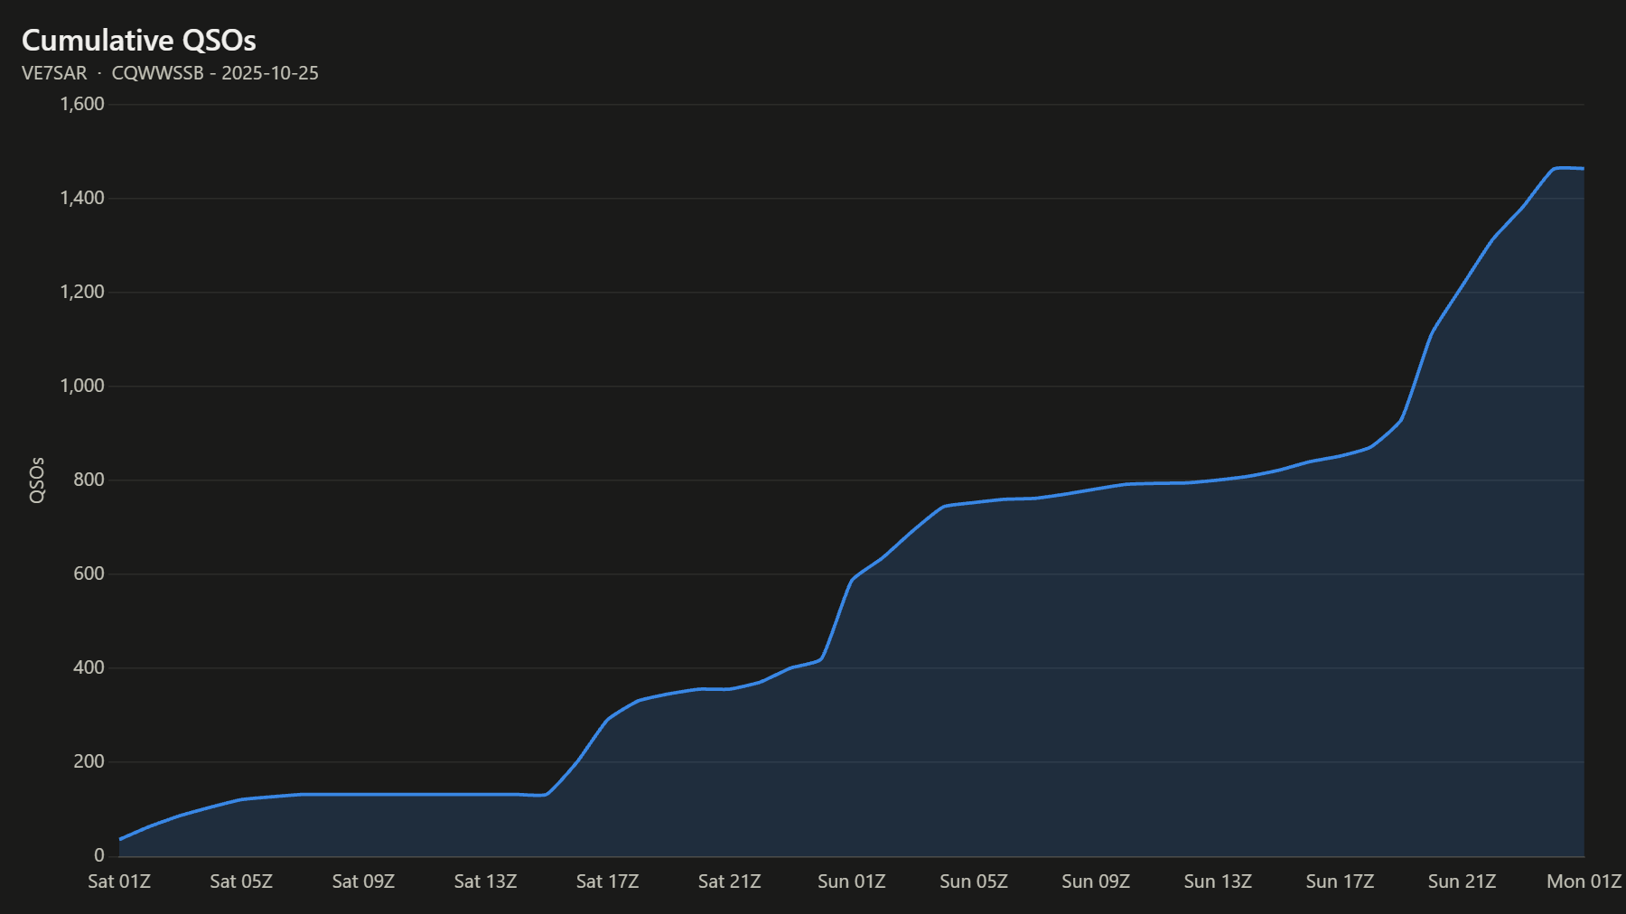
Task: Click the Mon 01Z x-axis label
Action: coord(1584,881)
